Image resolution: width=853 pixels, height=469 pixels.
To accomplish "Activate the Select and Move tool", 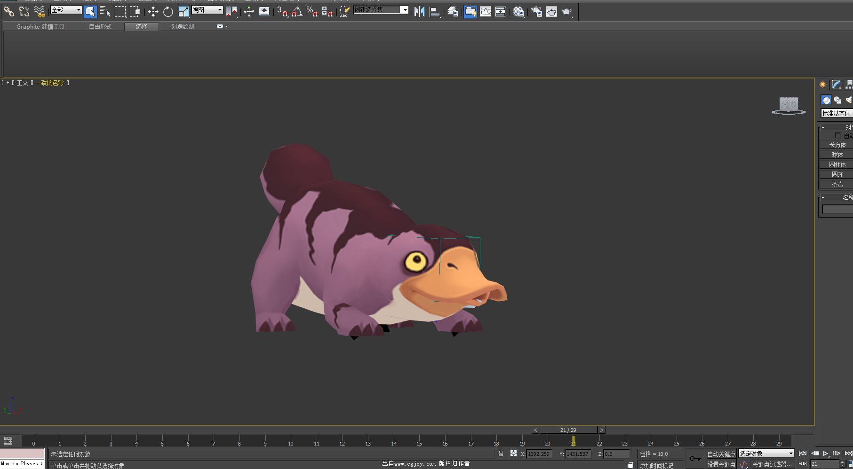I will pos(153,12).
